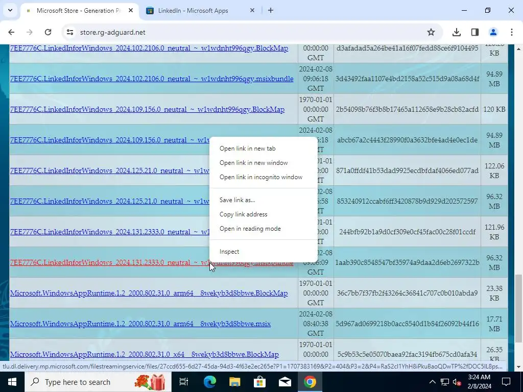Close the Microsoft Store - Generation tab
The image size is (523, 392).
pyautogui.click(x=131, y=10)
